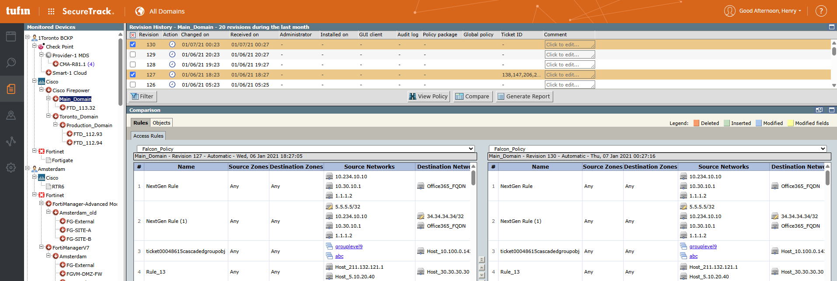Uncheck the revision 130 checkbox
This screenshot has height=281, width=837.
pyautogui.click(x=133, y=45)
